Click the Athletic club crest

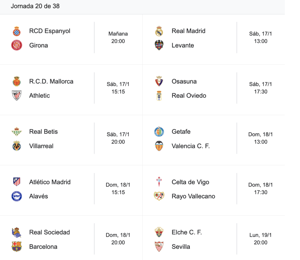17,95
